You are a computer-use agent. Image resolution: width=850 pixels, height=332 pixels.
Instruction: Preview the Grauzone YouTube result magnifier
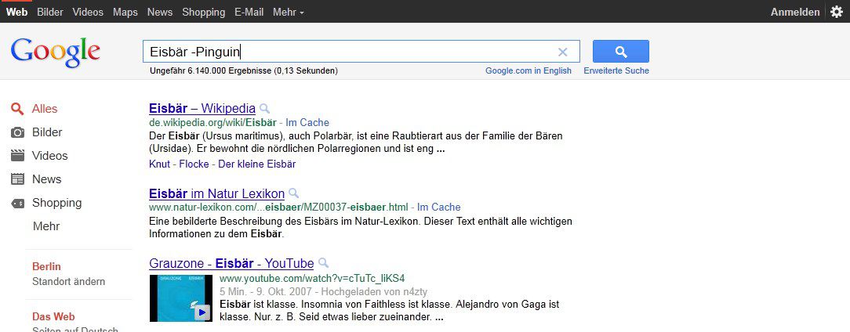point(323,262)
